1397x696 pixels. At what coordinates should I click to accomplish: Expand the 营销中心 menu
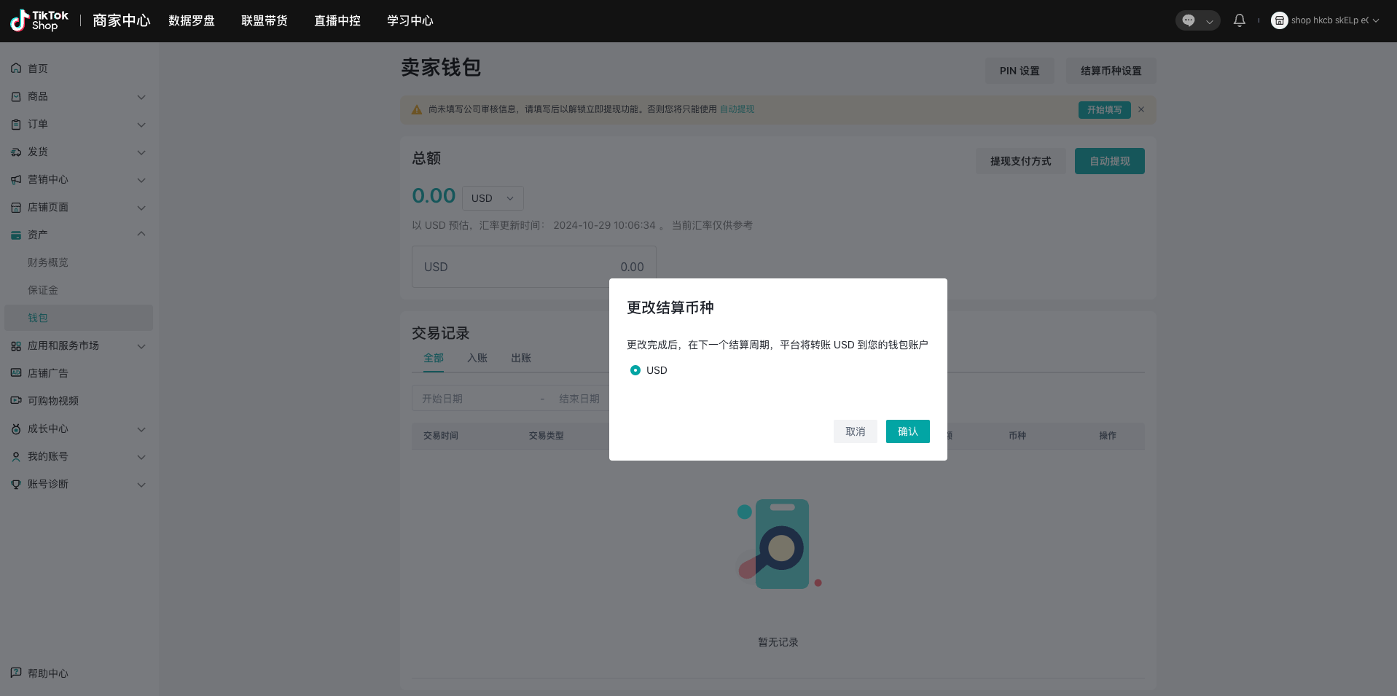click(141, 180)
